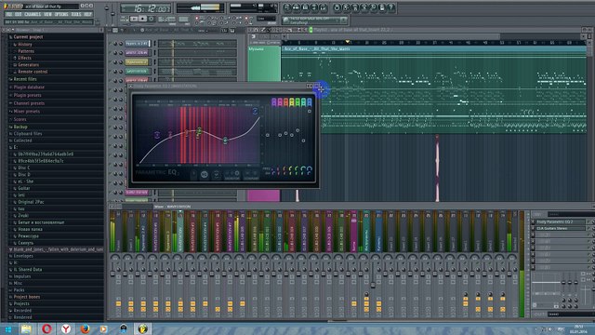
Task: Open History in browser
Action: 25,45
